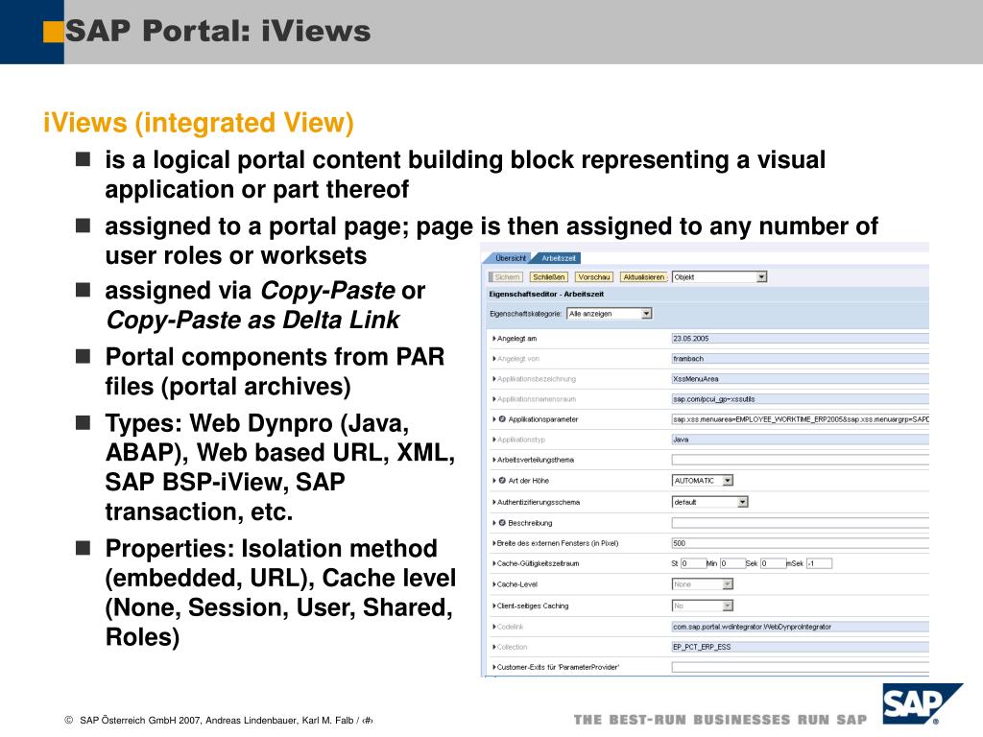Click the 'Sek' cache validity field

tap(773, 563)
